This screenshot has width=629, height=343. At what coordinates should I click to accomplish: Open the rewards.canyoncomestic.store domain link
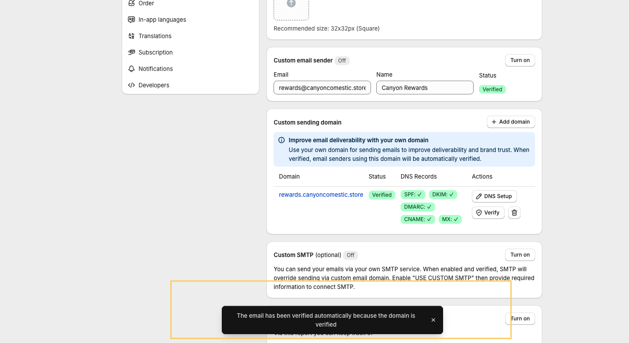tap(321, 195)
